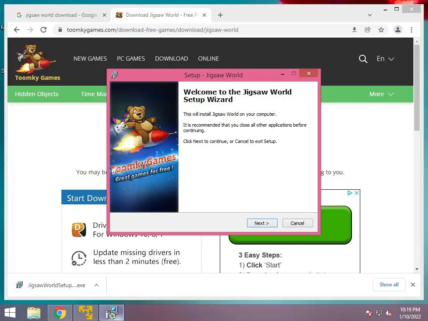The image size is (428, 321).
Task: Click the Update missing drivers text
Action: [137, 257]
